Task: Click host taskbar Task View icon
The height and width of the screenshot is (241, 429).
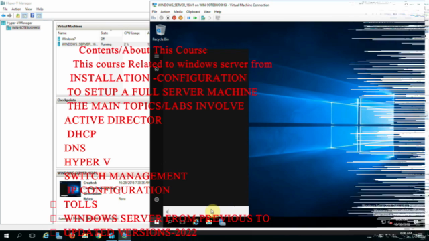Action: coord(32,236)
